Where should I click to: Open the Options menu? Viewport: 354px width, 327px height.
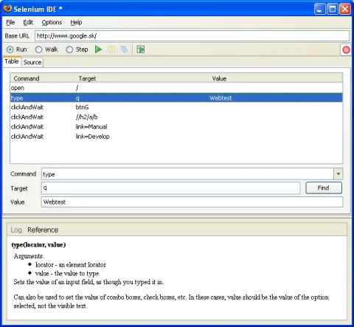52,22
